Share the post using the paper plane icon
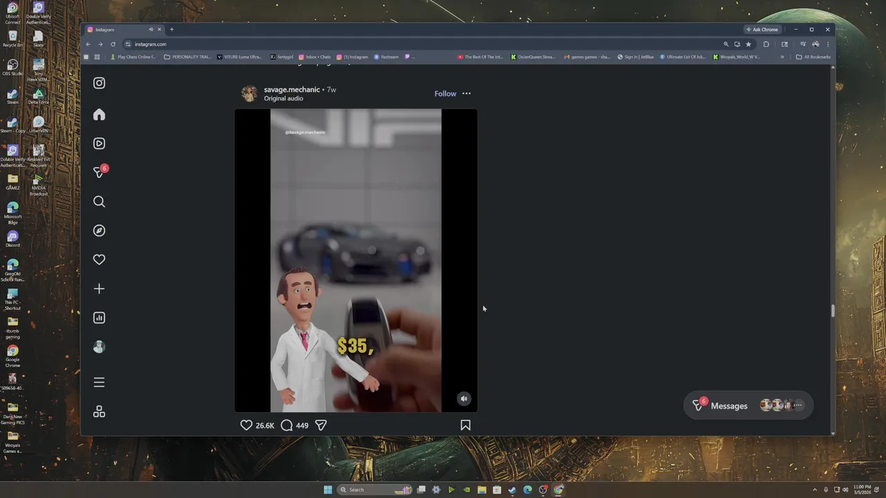Screen dimensions: 886x498 320,425
